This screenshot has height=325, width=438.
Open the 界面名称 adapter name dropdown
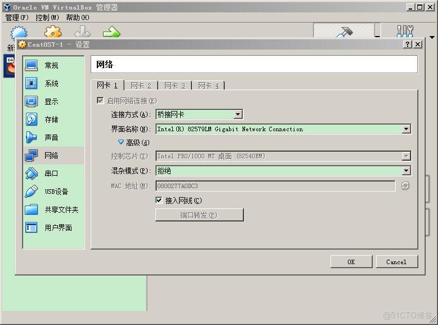click(x=283, y=129)
